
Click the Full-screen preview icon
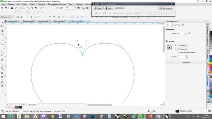point(79,8)
